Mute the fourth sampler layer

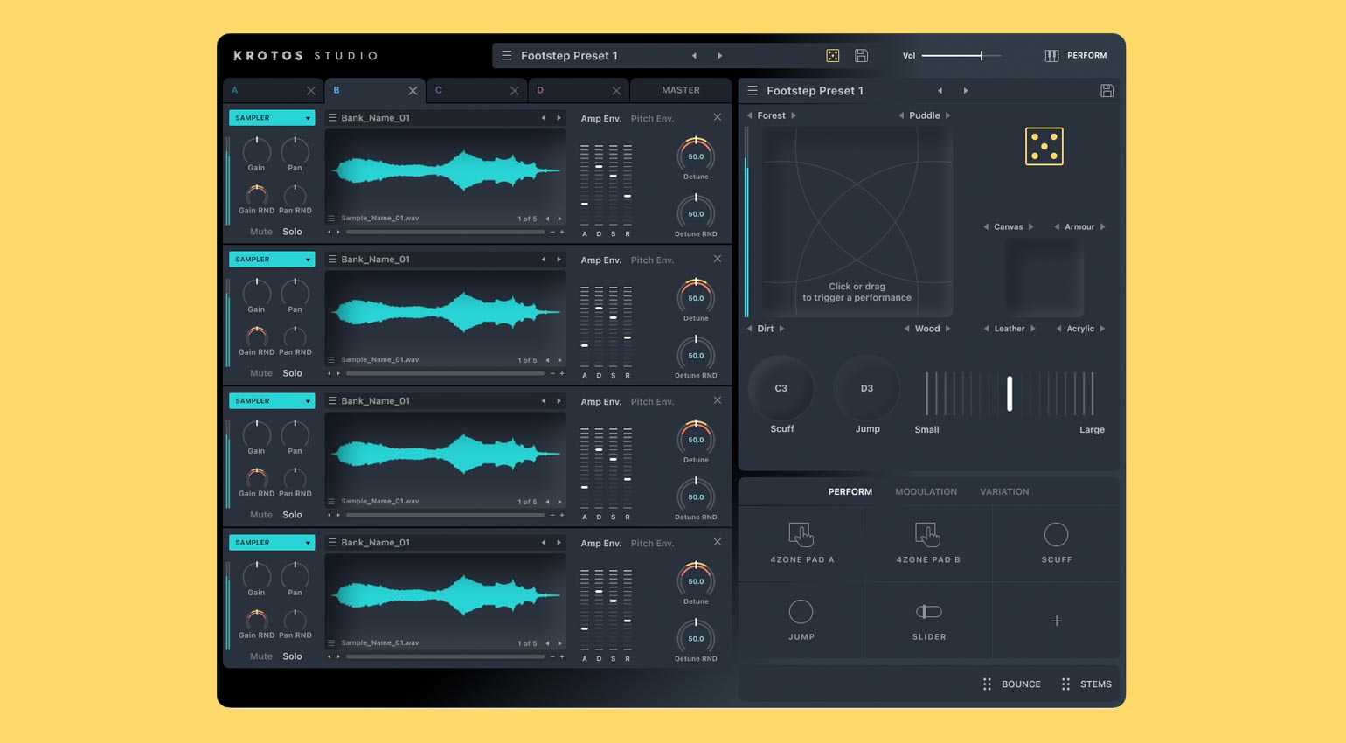(x=261, y=657)
